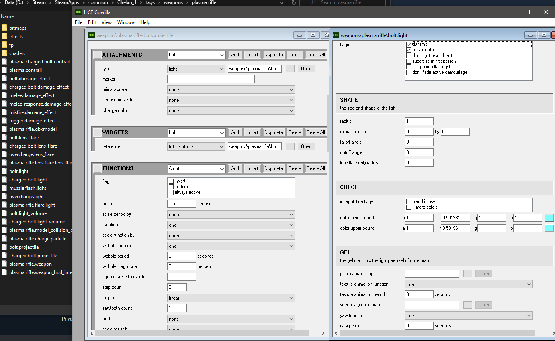Click the search magnifier icon in Explorer
The height and width of the screenshot is (341, 555).
(x=313, y=3)
